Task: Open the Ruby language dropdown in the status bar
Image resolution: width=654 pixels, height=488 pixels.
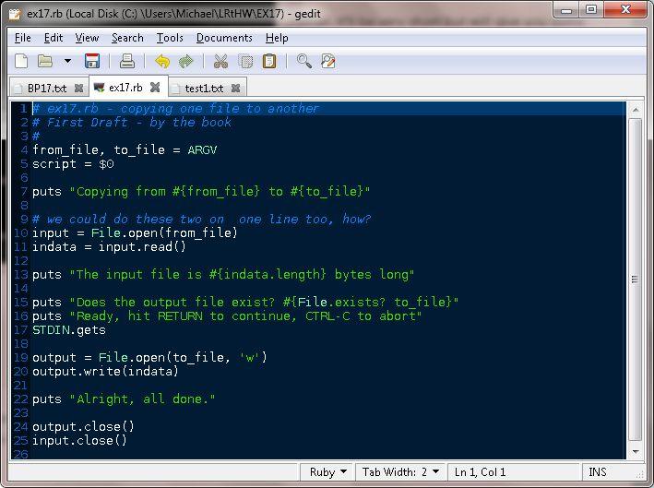Action: [x=327, y=472]
